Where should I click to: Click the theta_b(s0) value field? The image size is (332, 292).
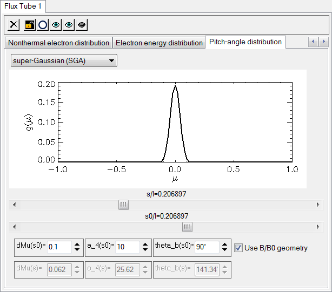[207, 247]
